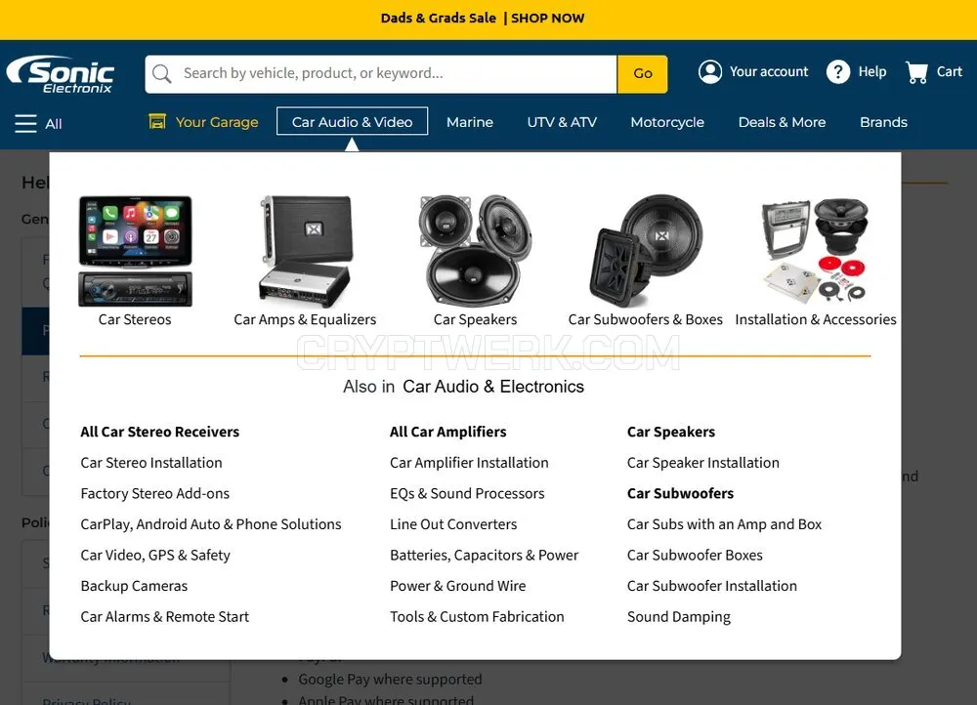The height and width of the screenshot is (705, 977).
Task: Open the Car Stereos category label
Action: (135, 319)
